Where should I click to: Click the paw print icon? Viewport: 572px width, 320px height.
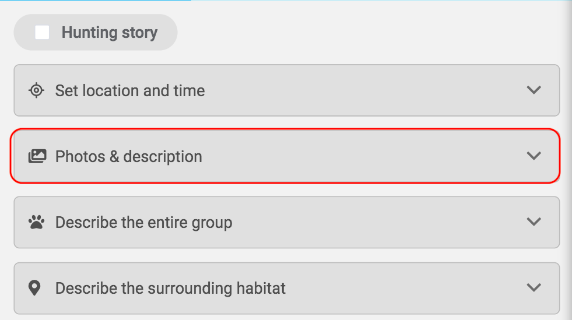[x=36, y=222]
